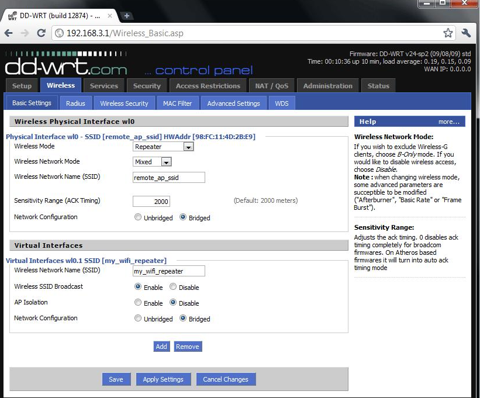This screenshot has height=398, width=480.
Task: Click the Add virtual interface button
Action: pyautogui.click(x=161, y=347)
